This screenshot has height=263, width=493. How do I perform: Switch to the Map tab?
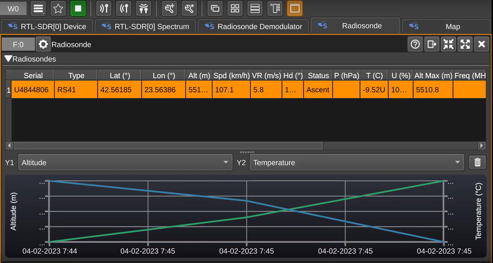(x=447, y=26)
